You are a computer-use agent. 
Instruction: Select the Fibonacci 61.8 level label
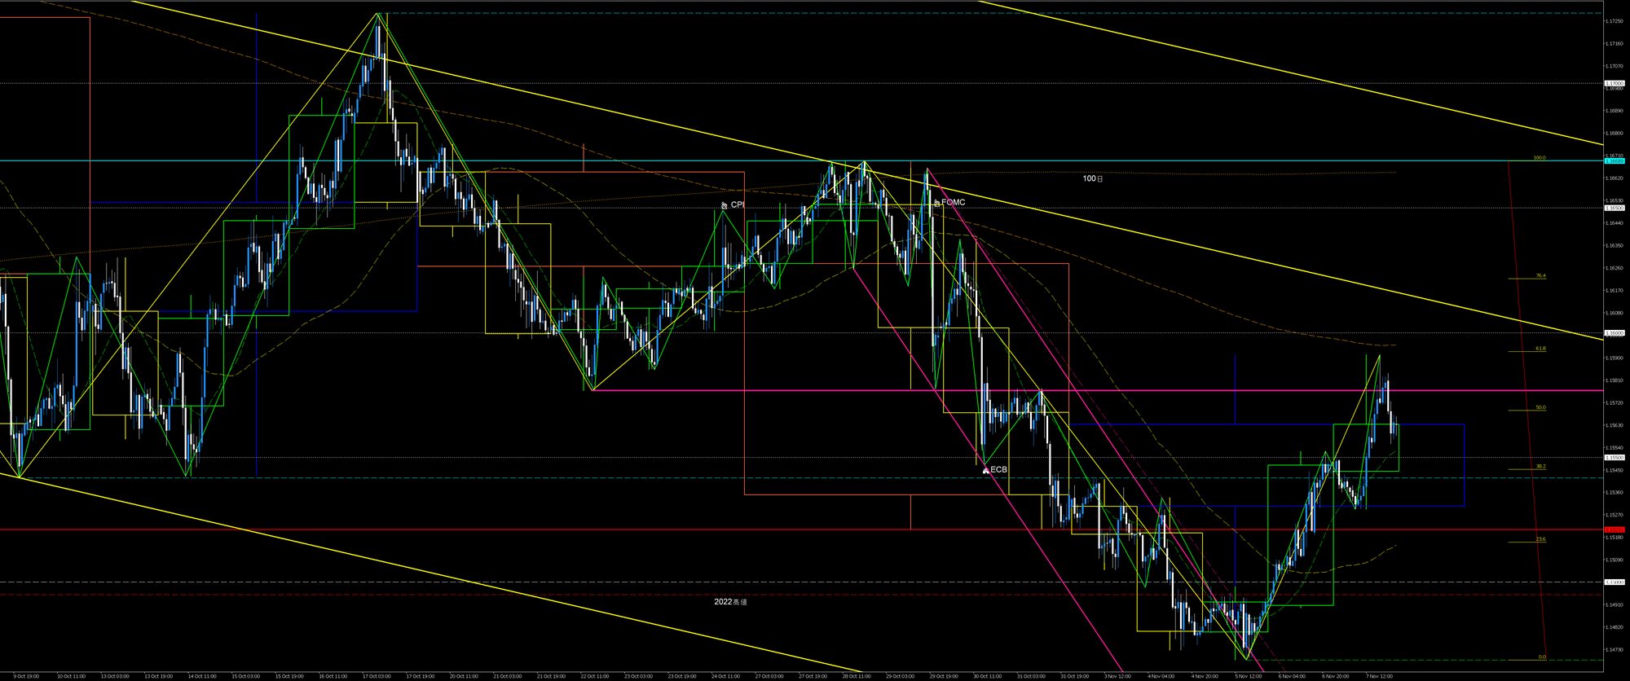coord(1540,349)
